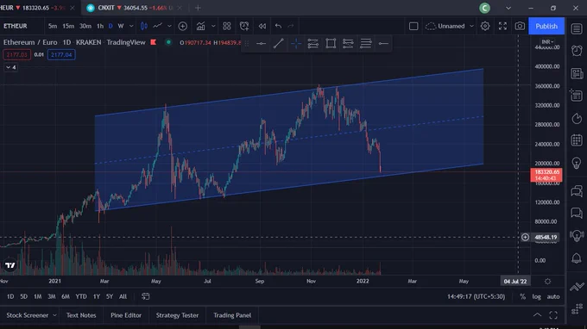Image resolution: width=587 pixels, height=329 pixels.
Task: Open chart settings gear in toolbar
Action: pyautogui.click(x=485, y=26)
